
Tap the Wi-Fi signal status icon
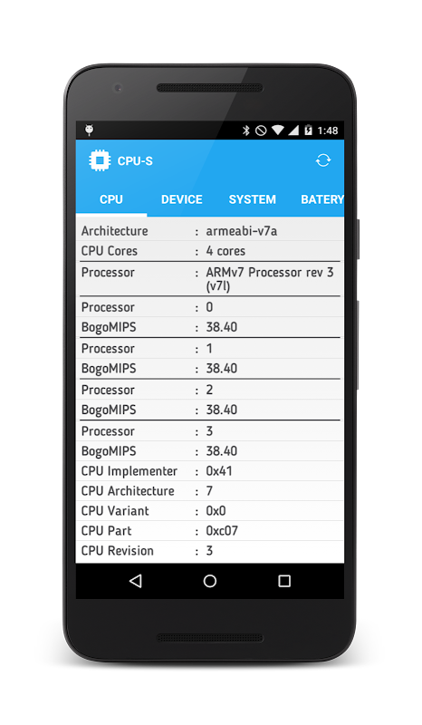(277, 130)
